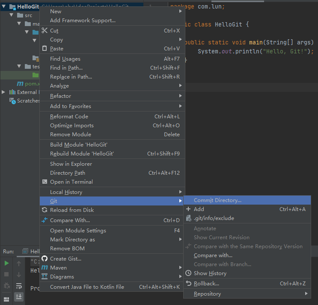Open the Repository submenu arrow

coord(306,293)
